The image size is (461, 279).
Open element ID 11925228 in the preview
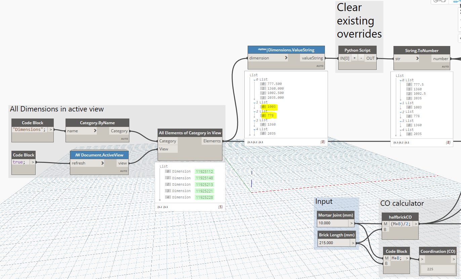click(204, 197)
